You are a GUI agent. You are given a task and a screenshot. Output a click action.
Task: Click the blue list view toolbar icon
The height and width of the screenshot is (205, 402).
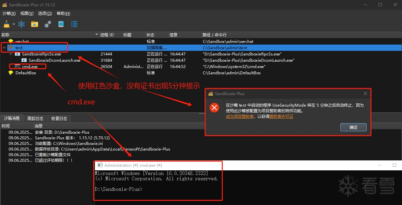74,24
